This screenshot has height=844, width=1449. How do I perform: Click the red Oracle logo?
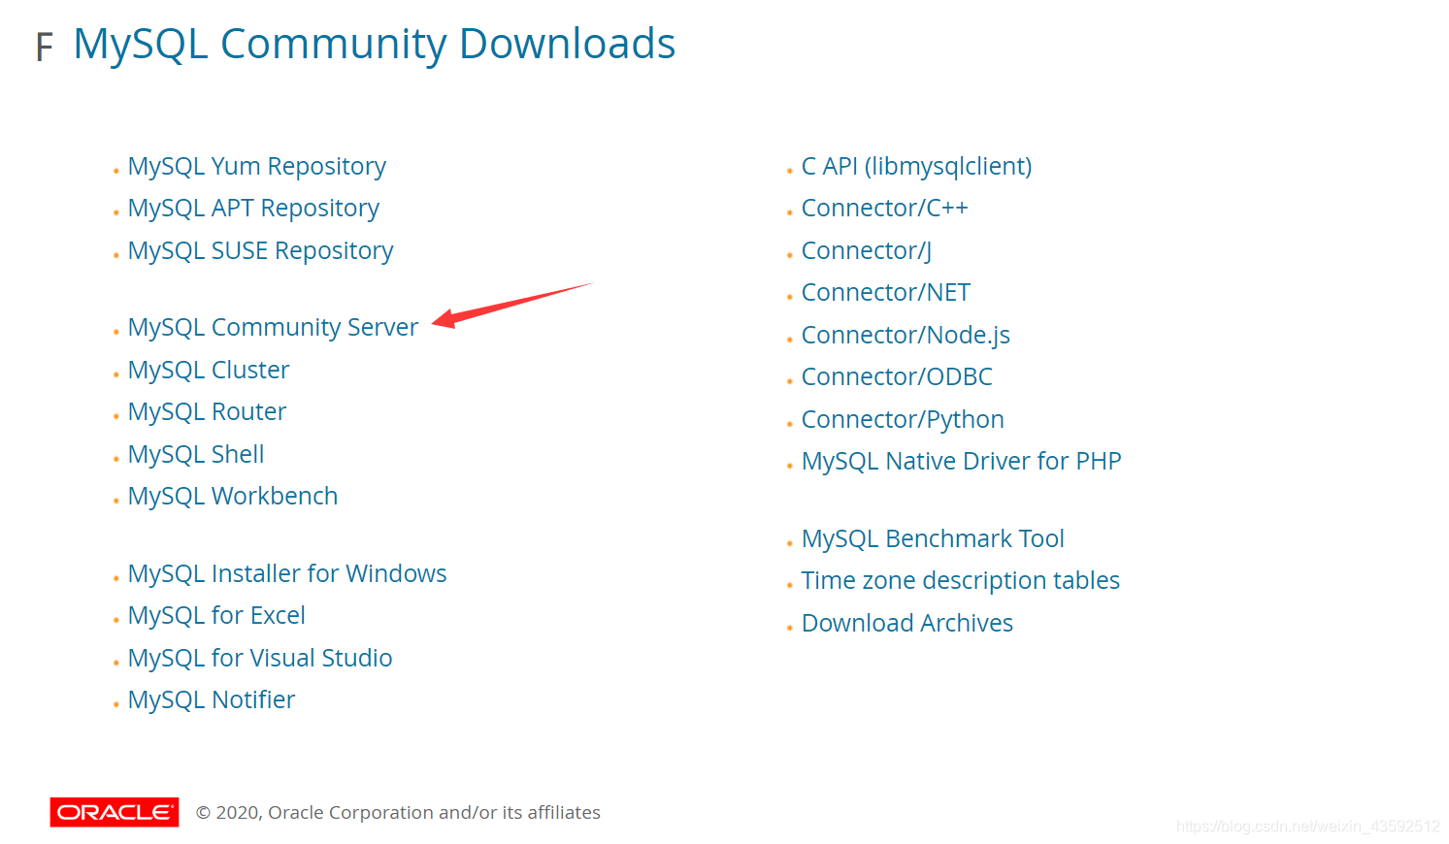click(115, 812)
